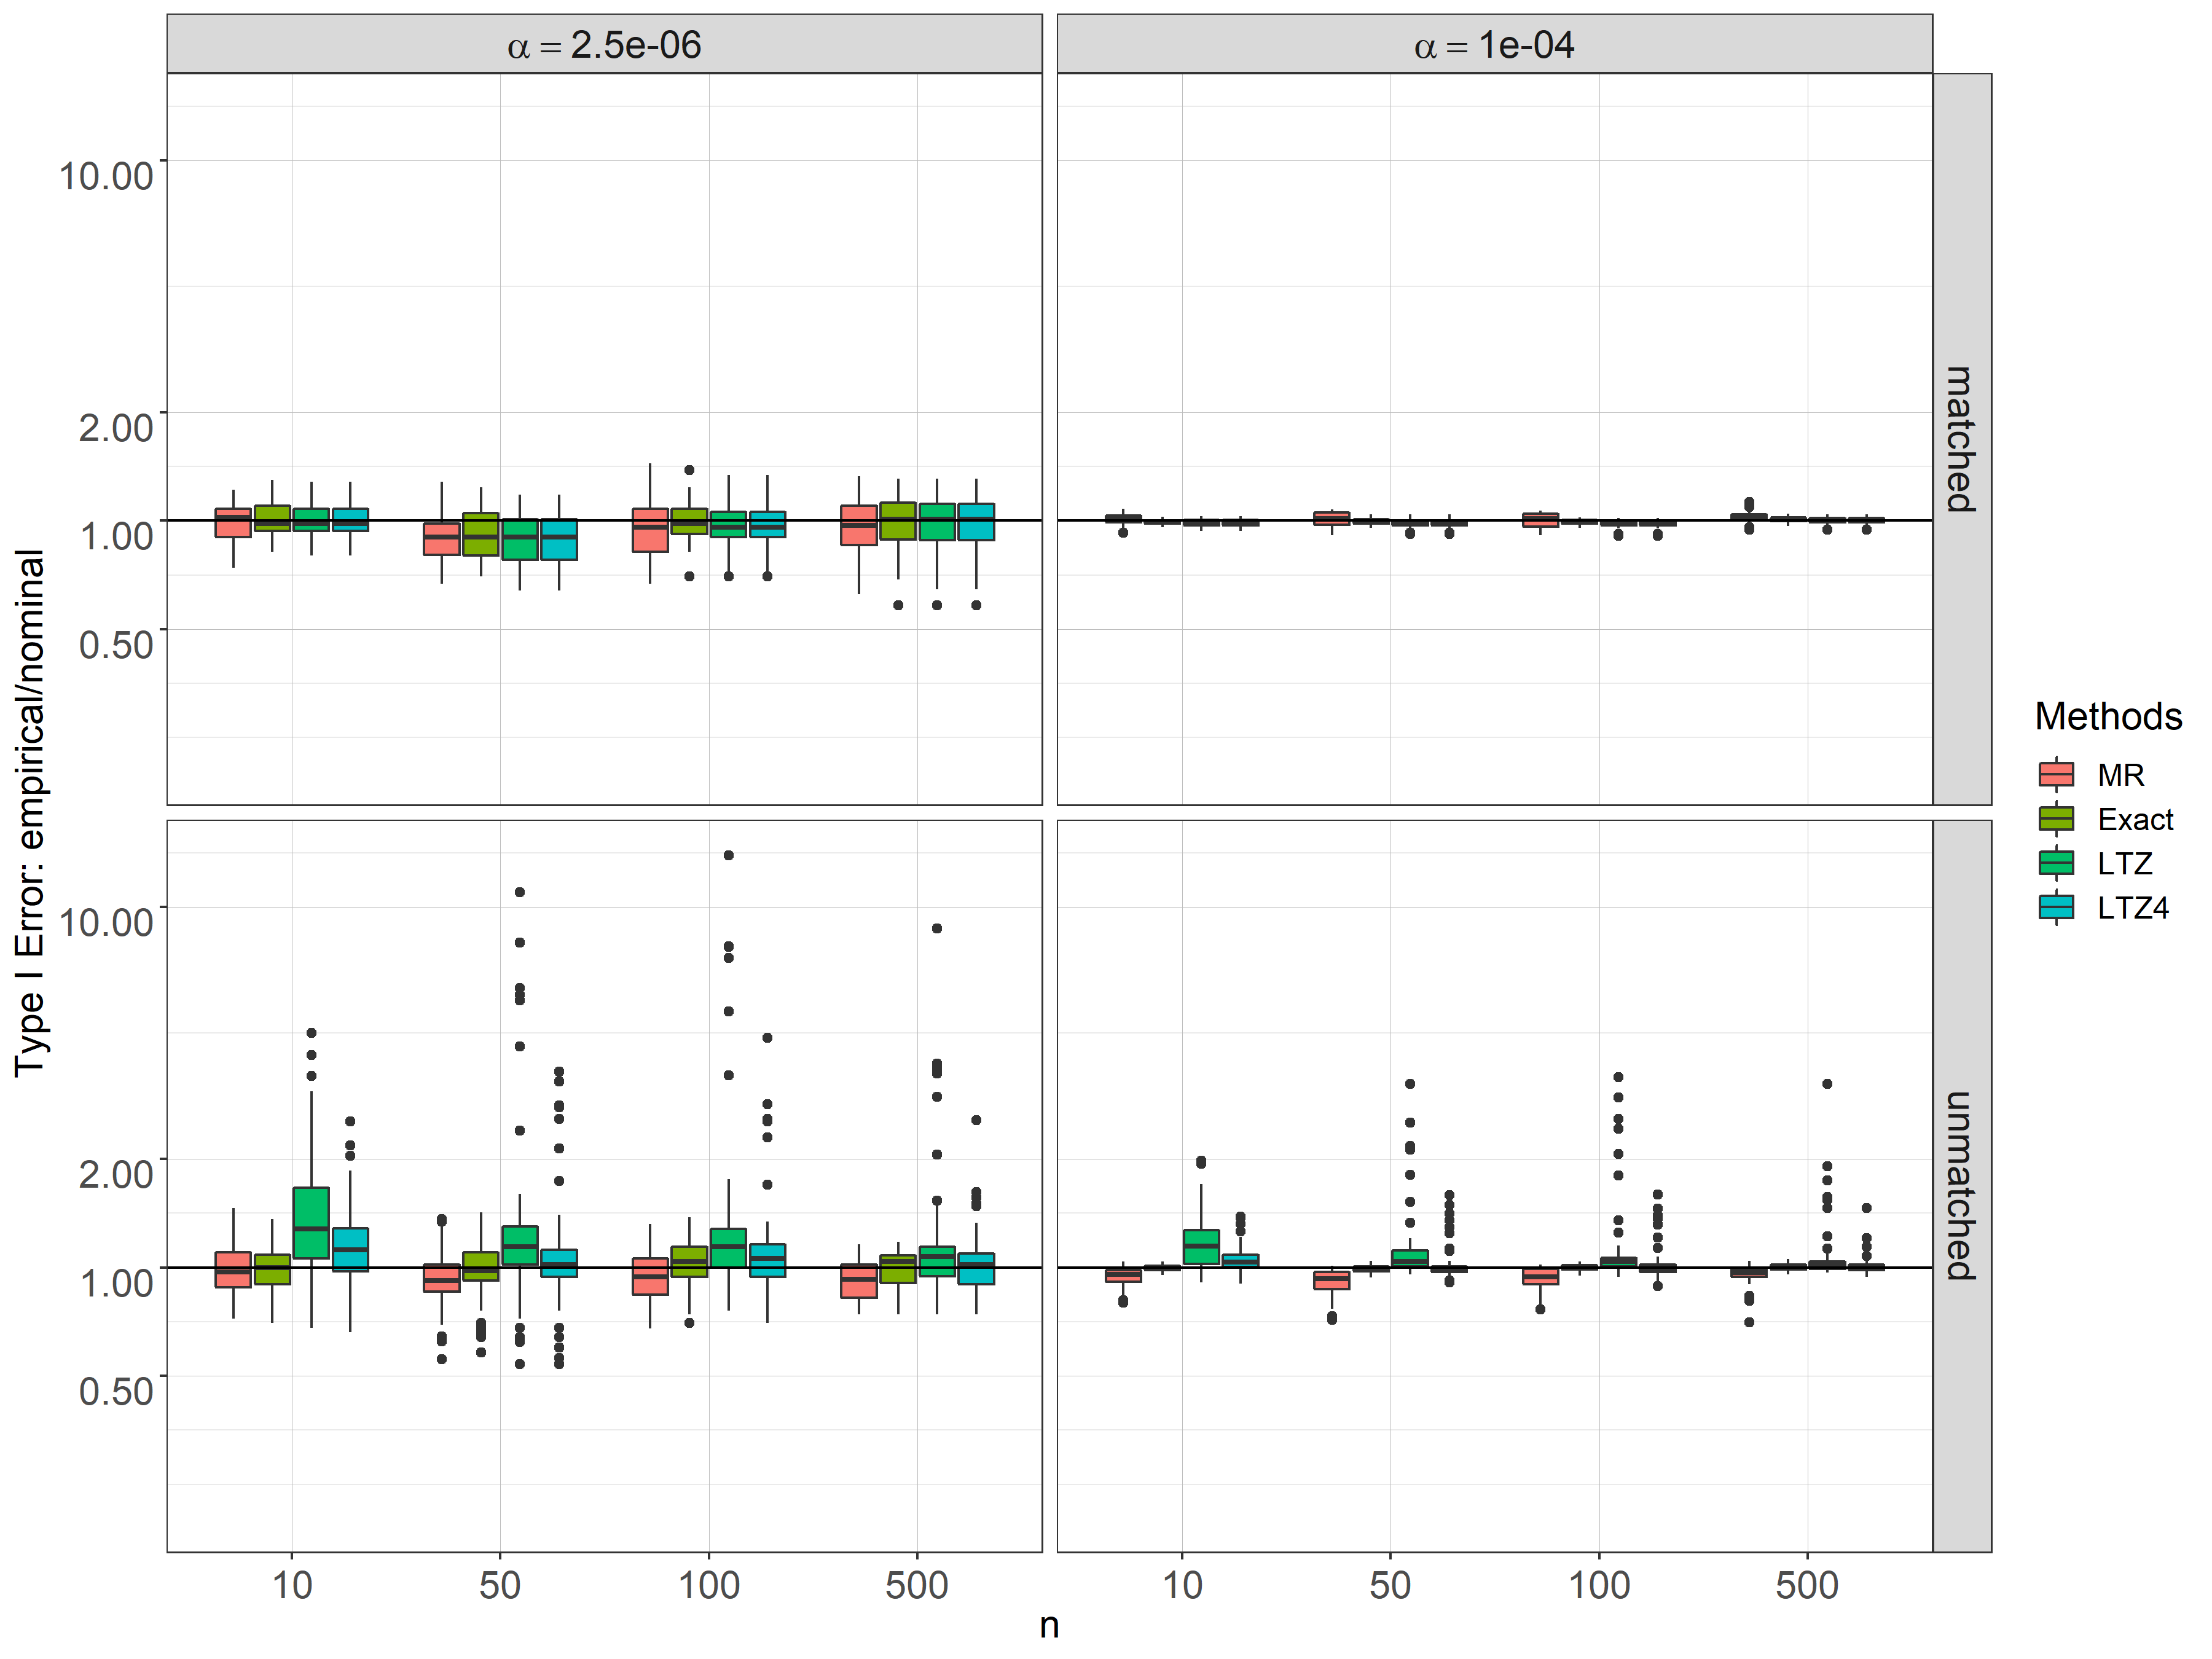Click green LTZ box at n=10, unmatched α=1e-04
This screenshot has width=2212, height=1659.
(x=1201, y=1246)
